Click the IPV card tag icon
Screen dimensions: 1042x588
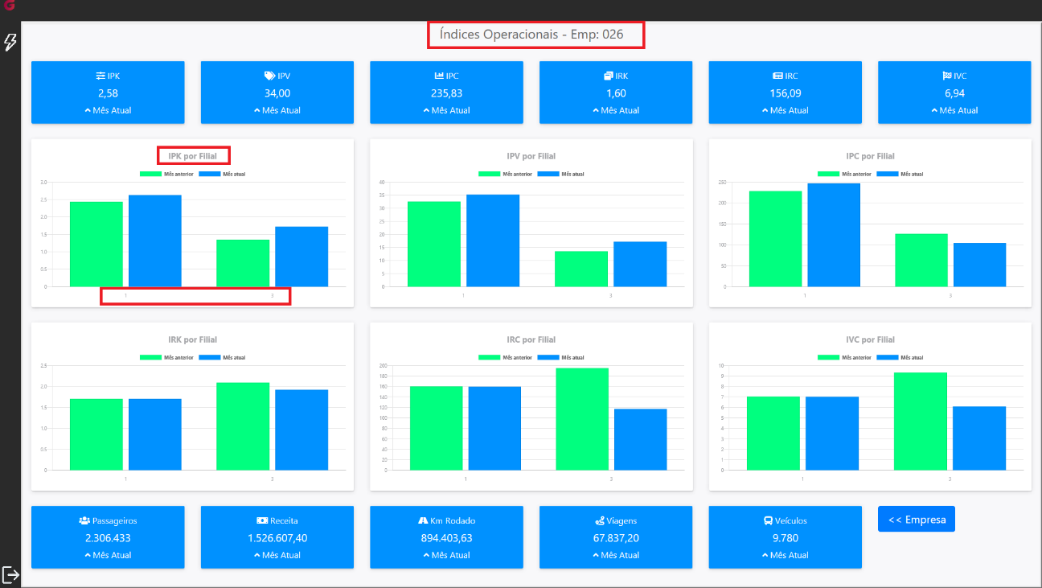tap(269, 76)
